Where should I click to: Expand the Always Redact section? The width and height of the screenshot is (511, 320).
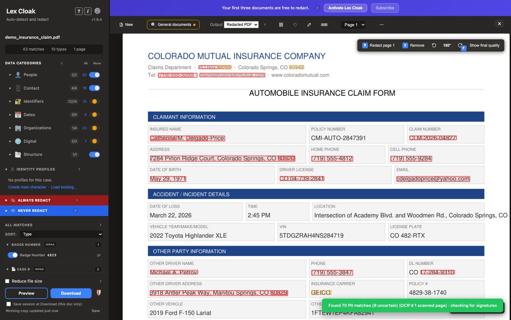pos(6,200)
